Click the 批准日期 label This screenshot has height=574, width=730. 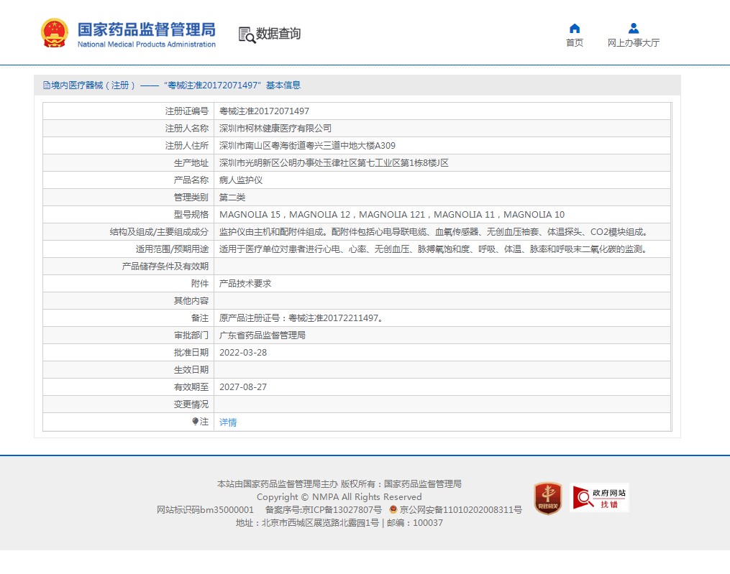(191, 353)
